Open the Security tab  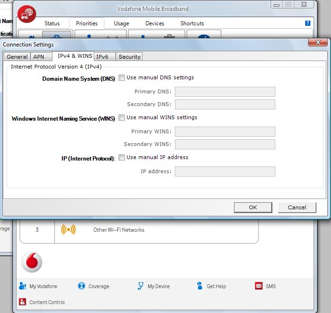pos(129,57)
